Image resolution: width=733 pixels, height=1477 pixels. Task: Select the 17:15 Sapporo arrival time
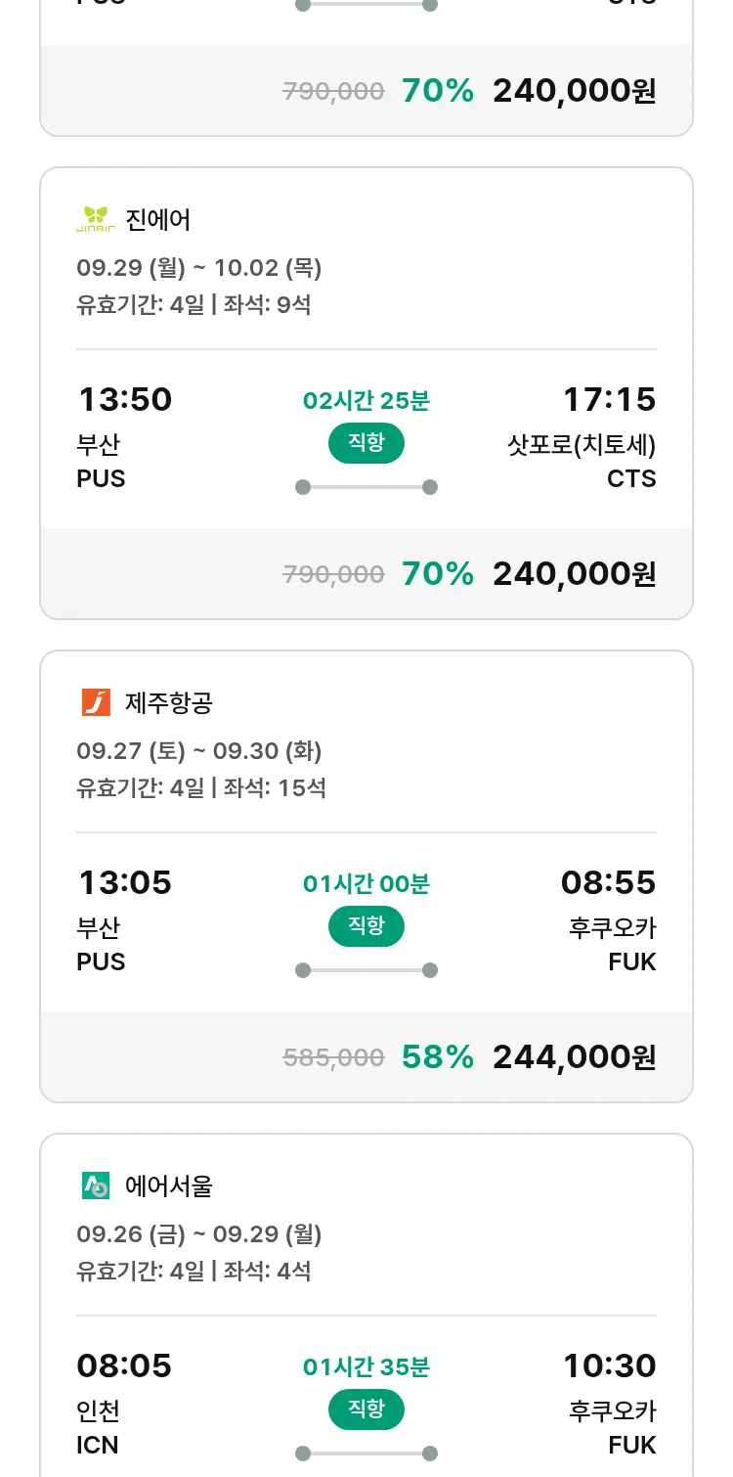pyautogui.click(x=609, y=399)
